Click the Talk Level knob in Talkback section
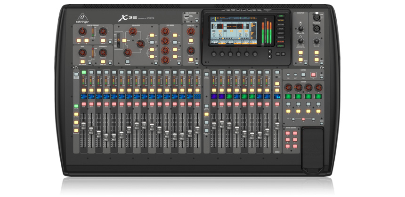The image size is (405, 197). [x=316, y=41]
